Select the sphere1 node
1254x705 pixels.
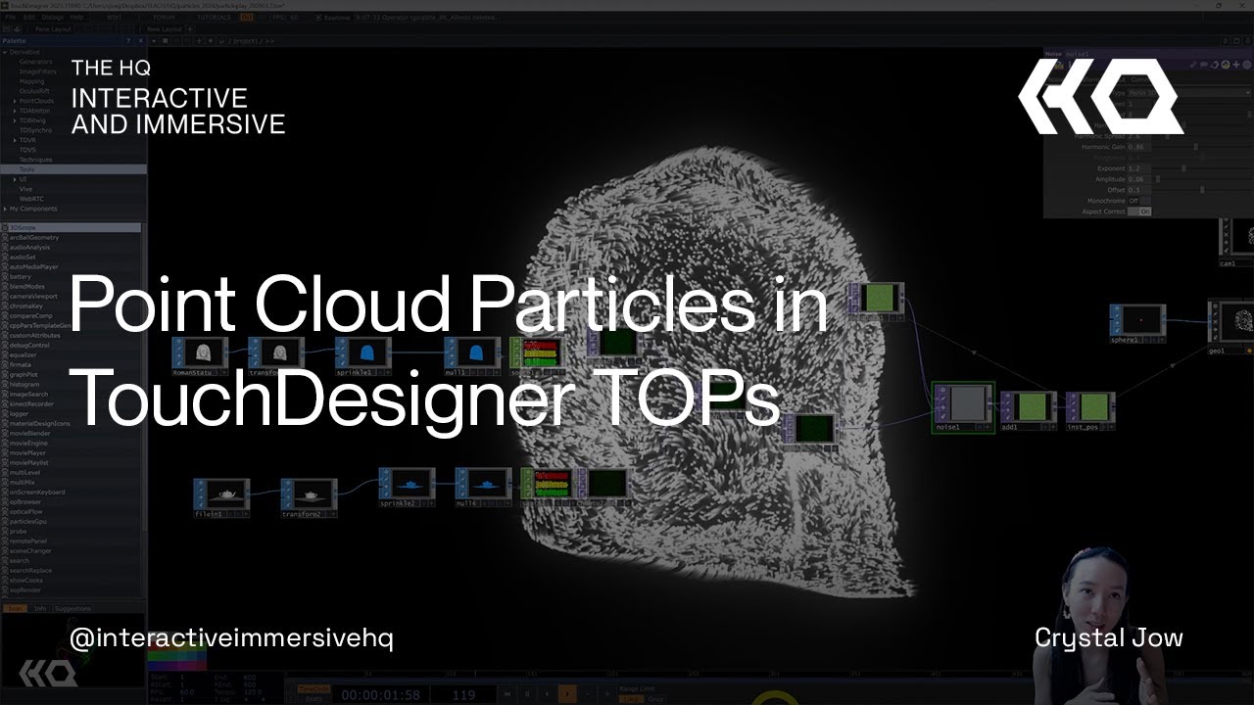coord(1137,324)
